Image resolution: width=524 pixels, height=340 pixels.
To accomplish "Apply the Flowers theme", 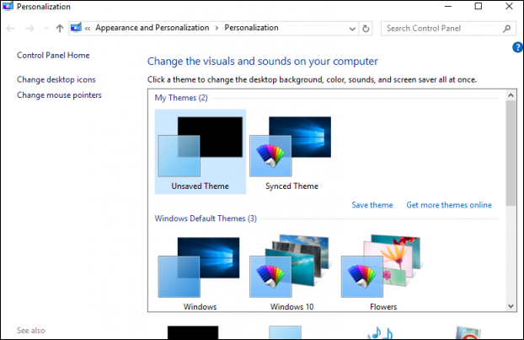I will pos(383,272).
